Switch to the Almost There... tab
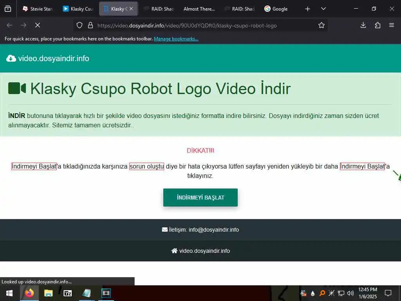This screenshot has height=301, width=401. click(x=199, y=9)
